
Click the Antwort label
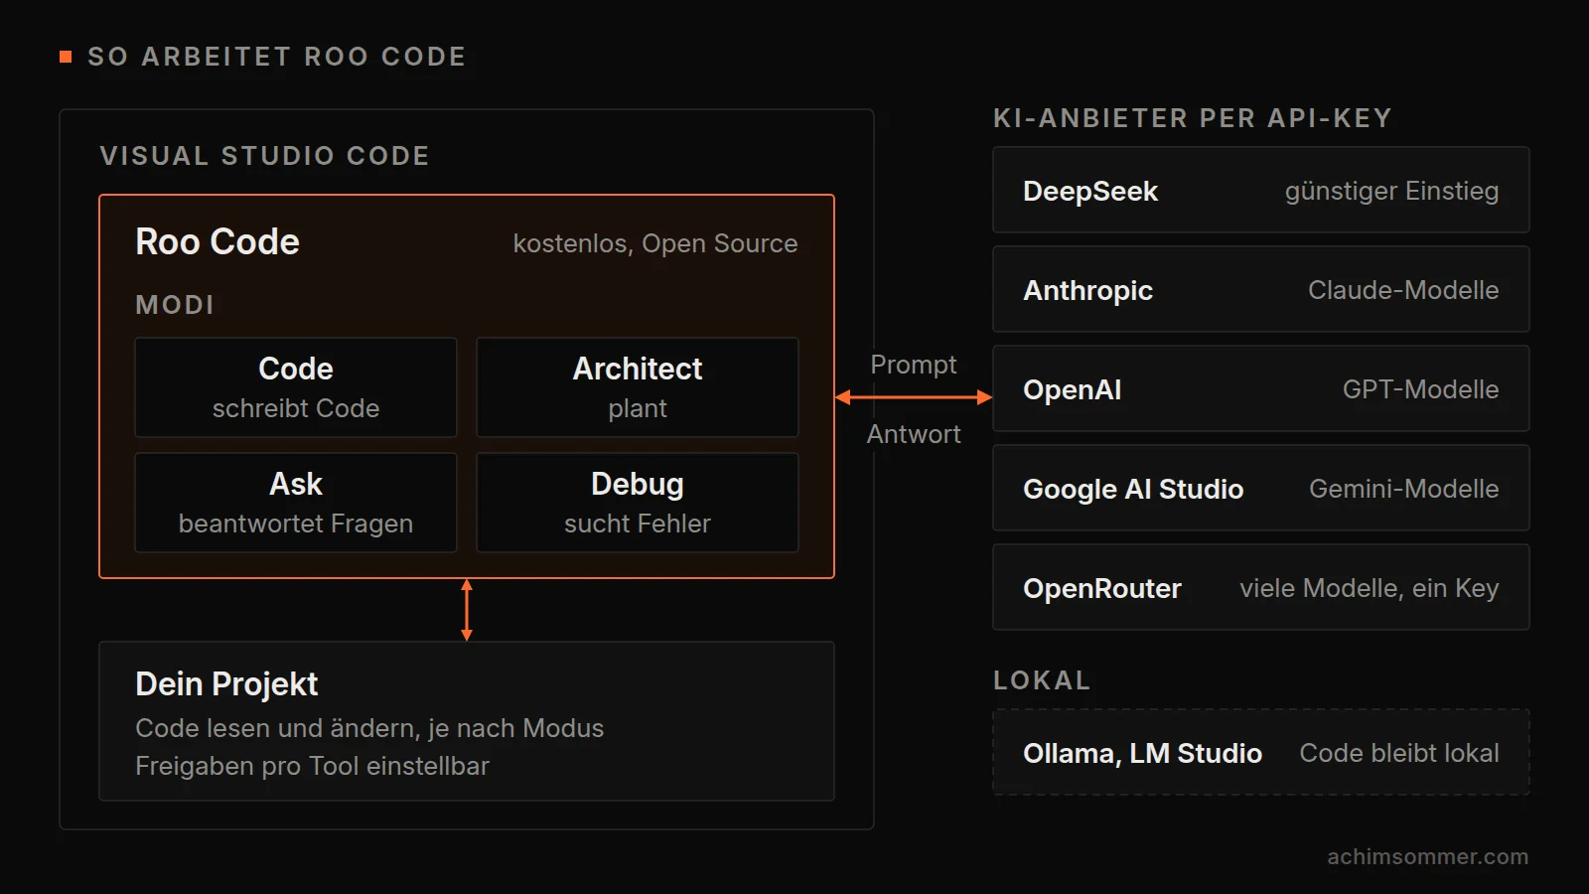[x=914, y=434]
